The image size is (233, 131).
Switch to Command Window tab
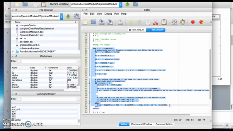[142, 124]
